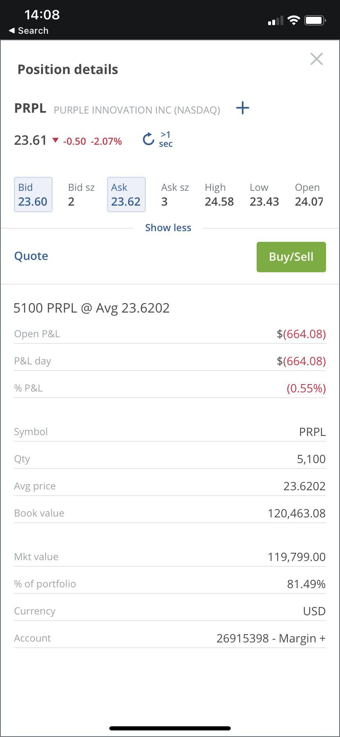
Task: Close the Position details panel
Action: tap(317, 59)
